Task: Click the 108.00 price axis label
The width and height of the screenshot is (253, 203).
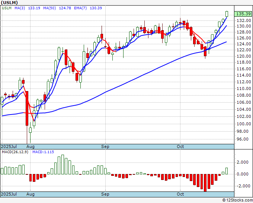Action: tap(244, 95)
